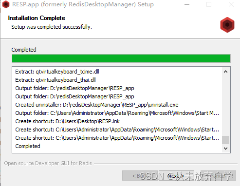Click the scroll up arrow in log
The width and height of the screenshot is (240, 186).
(225, 72)
